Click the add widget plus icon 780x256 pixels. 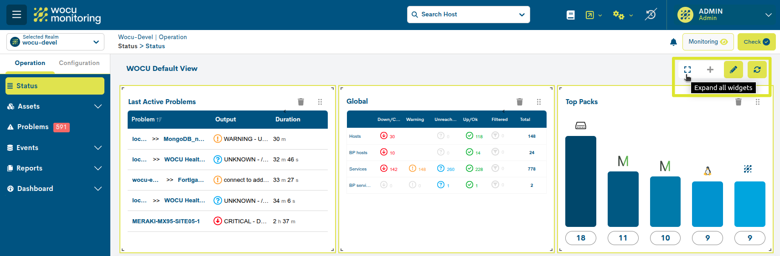tap(710, 70)
